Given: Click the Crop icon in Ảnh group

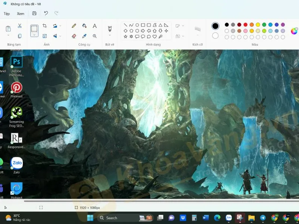Looking at the screenshot, I should (x=45, y=26).
